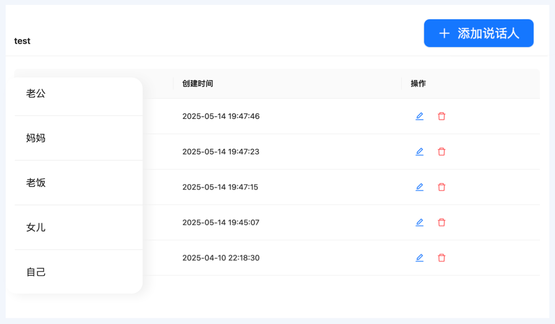The width and height of the screenshot is (555, 324).
Task: Click the test title text
Action: 22,41
